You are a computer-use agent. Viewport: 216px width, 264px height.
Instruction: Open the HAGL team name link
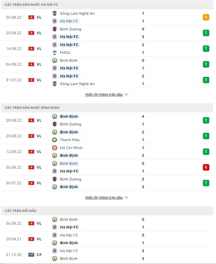(x=65, y=52)
